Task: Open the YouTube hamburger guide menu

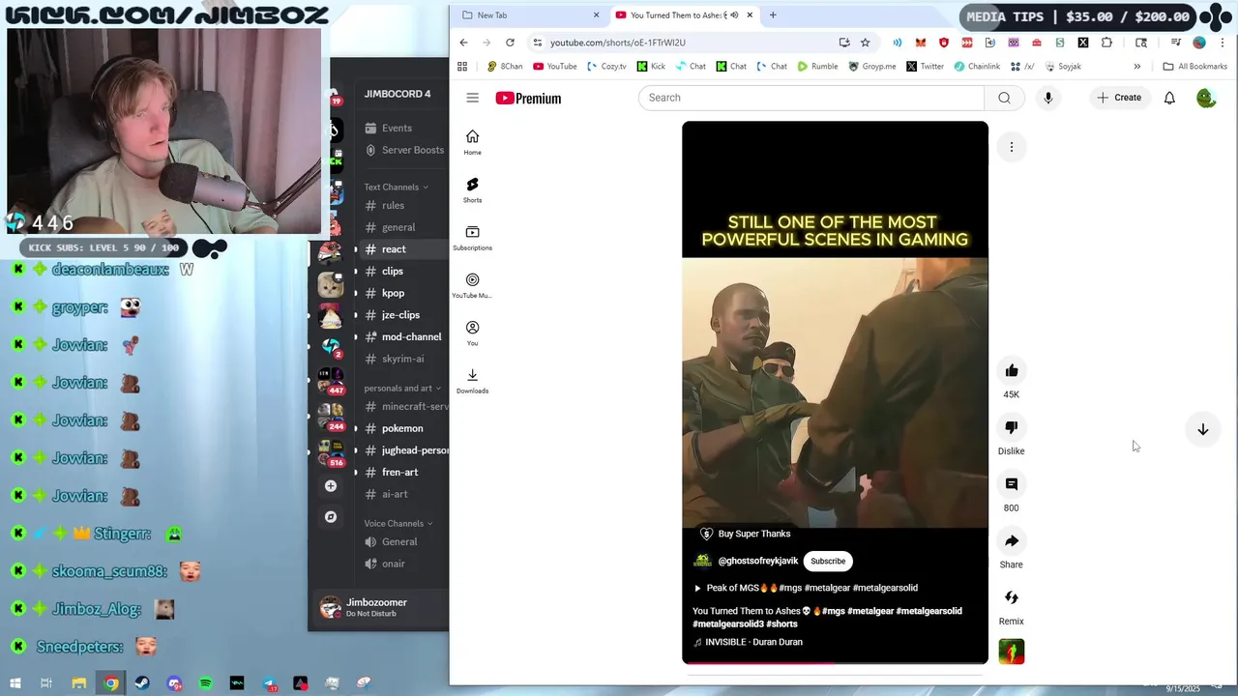Action: [472, 98]
